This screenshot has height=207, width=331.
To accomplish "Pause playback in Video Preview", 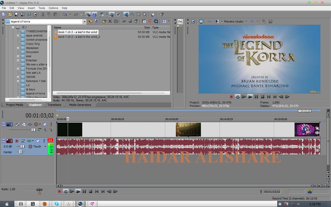I will (x=256, y=97).
